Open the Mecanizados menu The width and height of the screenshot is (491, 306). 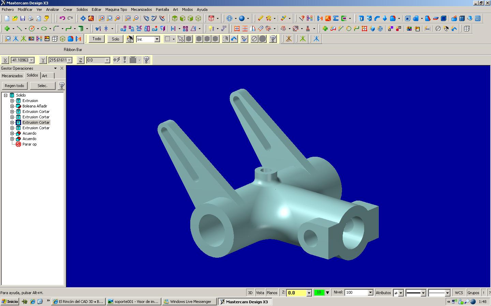pyautogui.click(x=141, y=10)
